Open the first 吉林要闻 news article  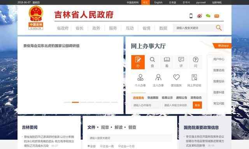[49, 141]
